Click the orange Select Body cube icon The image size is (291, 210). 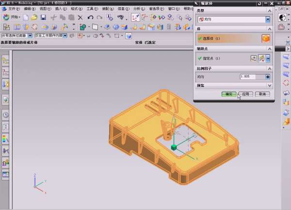point(265,38)
